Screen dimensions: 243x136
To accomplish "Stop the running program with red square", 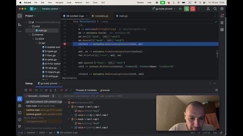I will (x=193, y=9).
